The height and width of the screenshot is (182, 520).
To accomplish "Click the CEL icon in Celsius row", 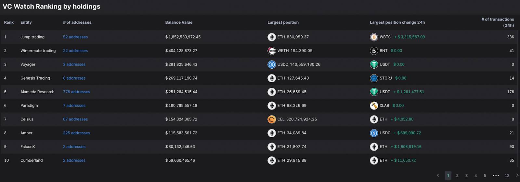I will coord(272,119).
